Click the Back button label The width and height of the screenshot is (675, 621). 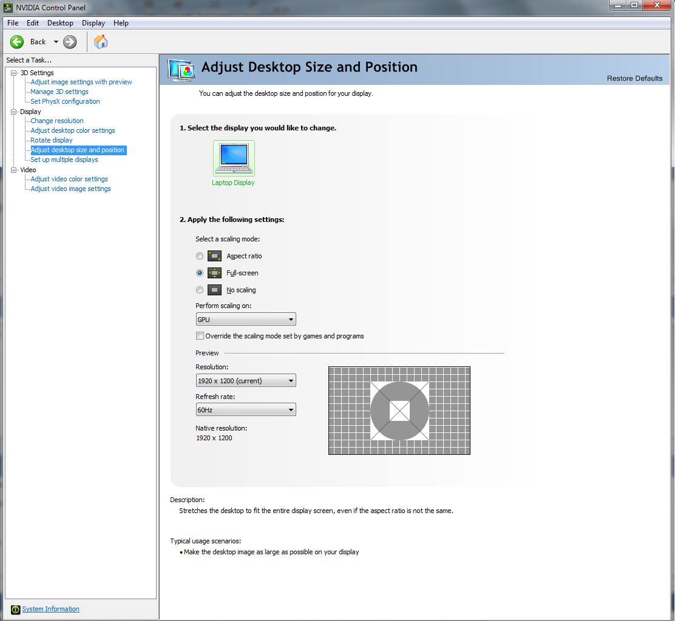pyautogui.click(x=38, y=42)
